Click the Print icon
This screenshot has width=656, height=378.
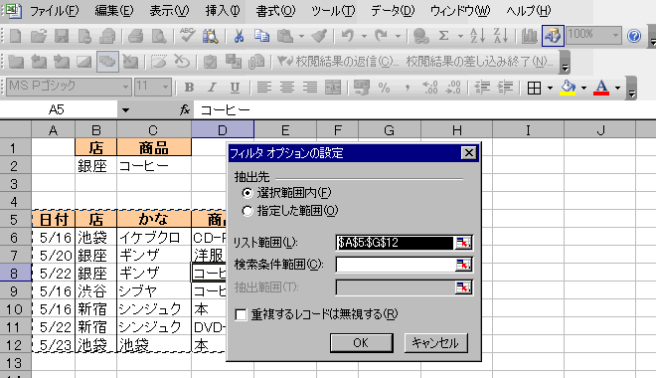[x=135, y=36]
